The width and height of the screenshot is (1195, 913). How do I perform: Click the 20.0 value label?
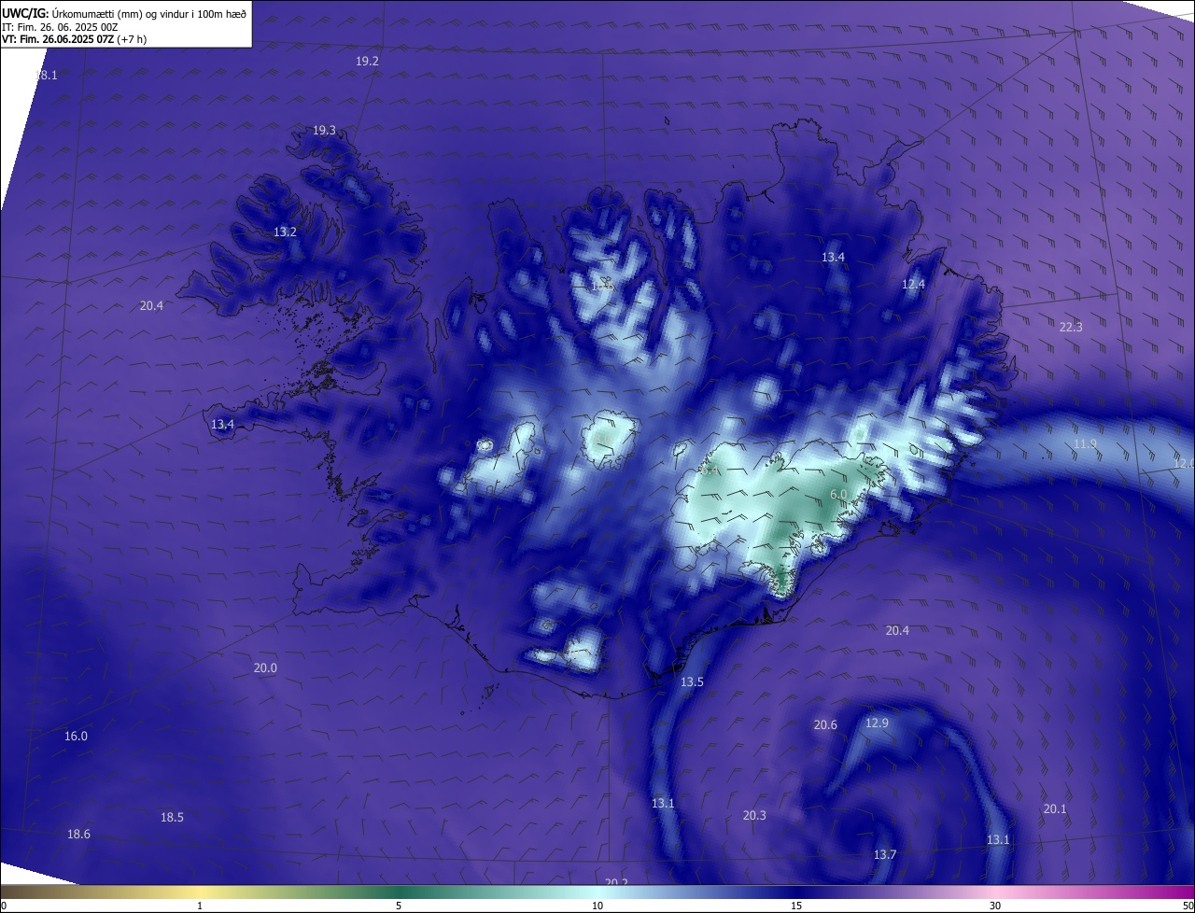click(265, 668)
